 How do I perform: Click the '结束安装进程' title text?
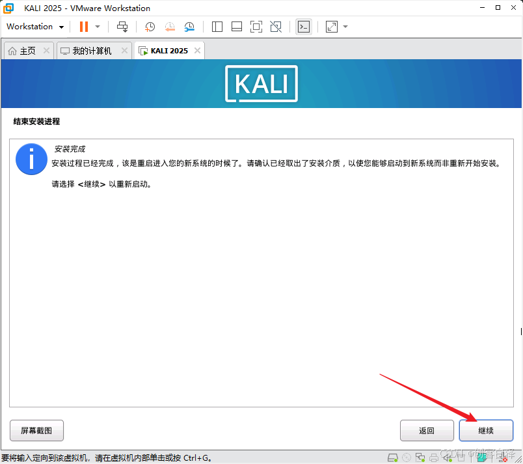[36, 122]
